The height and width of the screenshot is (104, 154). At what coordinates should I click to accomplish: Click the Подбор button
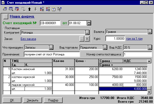tap(53, 100)
